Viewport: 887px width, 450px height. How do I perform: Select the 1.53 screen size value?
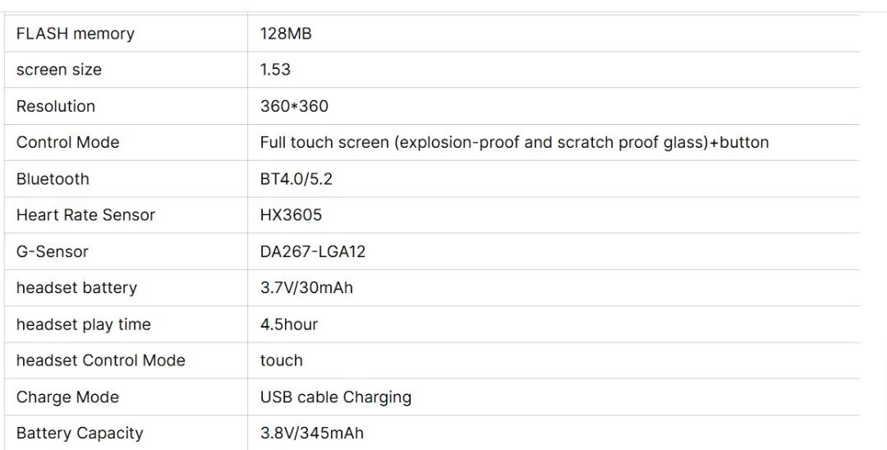point(275,70)
